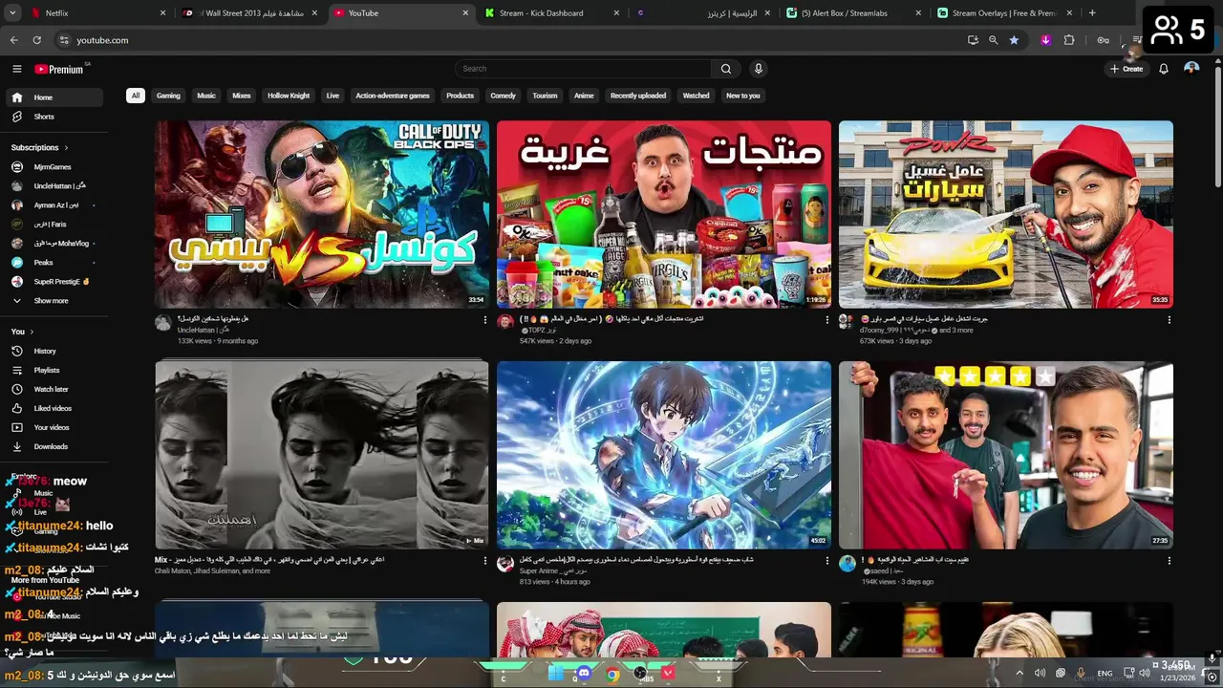Click the browser back arrow
The height and width of the screenshot is (688, 1223).
click(x=13, y=40)
